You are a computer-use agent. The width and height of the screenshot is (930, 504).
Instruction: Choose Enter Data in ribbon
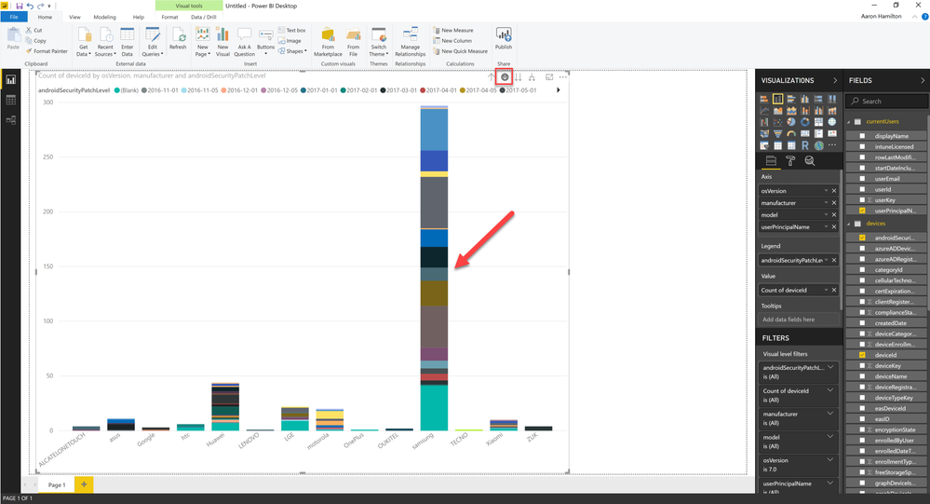127,42
